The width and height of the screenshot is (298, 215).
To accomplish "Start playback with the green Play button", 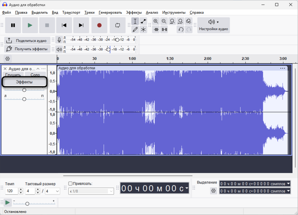I will coord(30,25).
